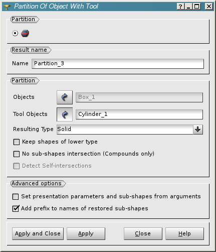Click the question mark help icon in the title bar
Image resolution: width=216 pixels, height=252 pixels.
(x=180, y=7)
